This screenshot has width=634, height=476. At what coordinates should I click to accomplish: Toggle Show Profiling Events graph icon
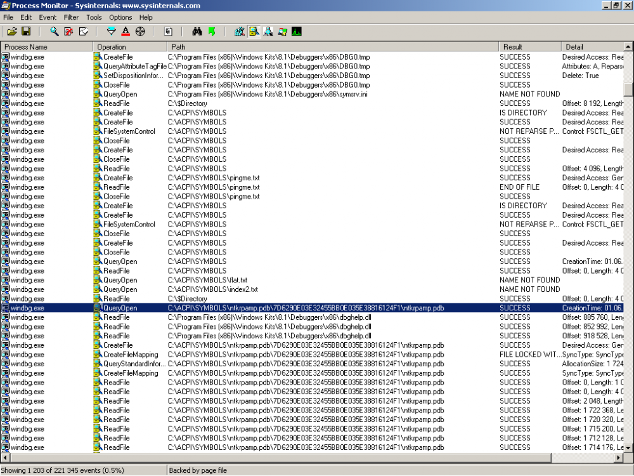pyautogui.click(x=296, y=31)
